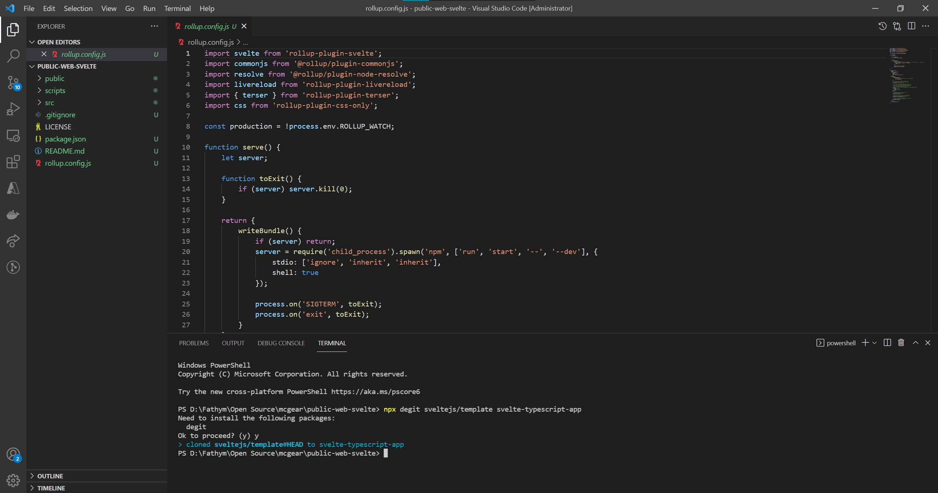Add a new terminal with plus icon
Screen dimensions: 938x493
[865, 343]
